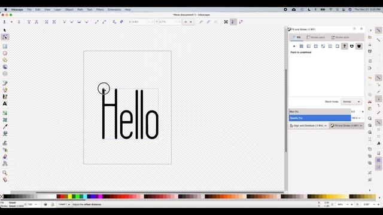Click Delete selected nodes icon
Image resolution: width=383 pixels, height=215 pixels.
19,22
